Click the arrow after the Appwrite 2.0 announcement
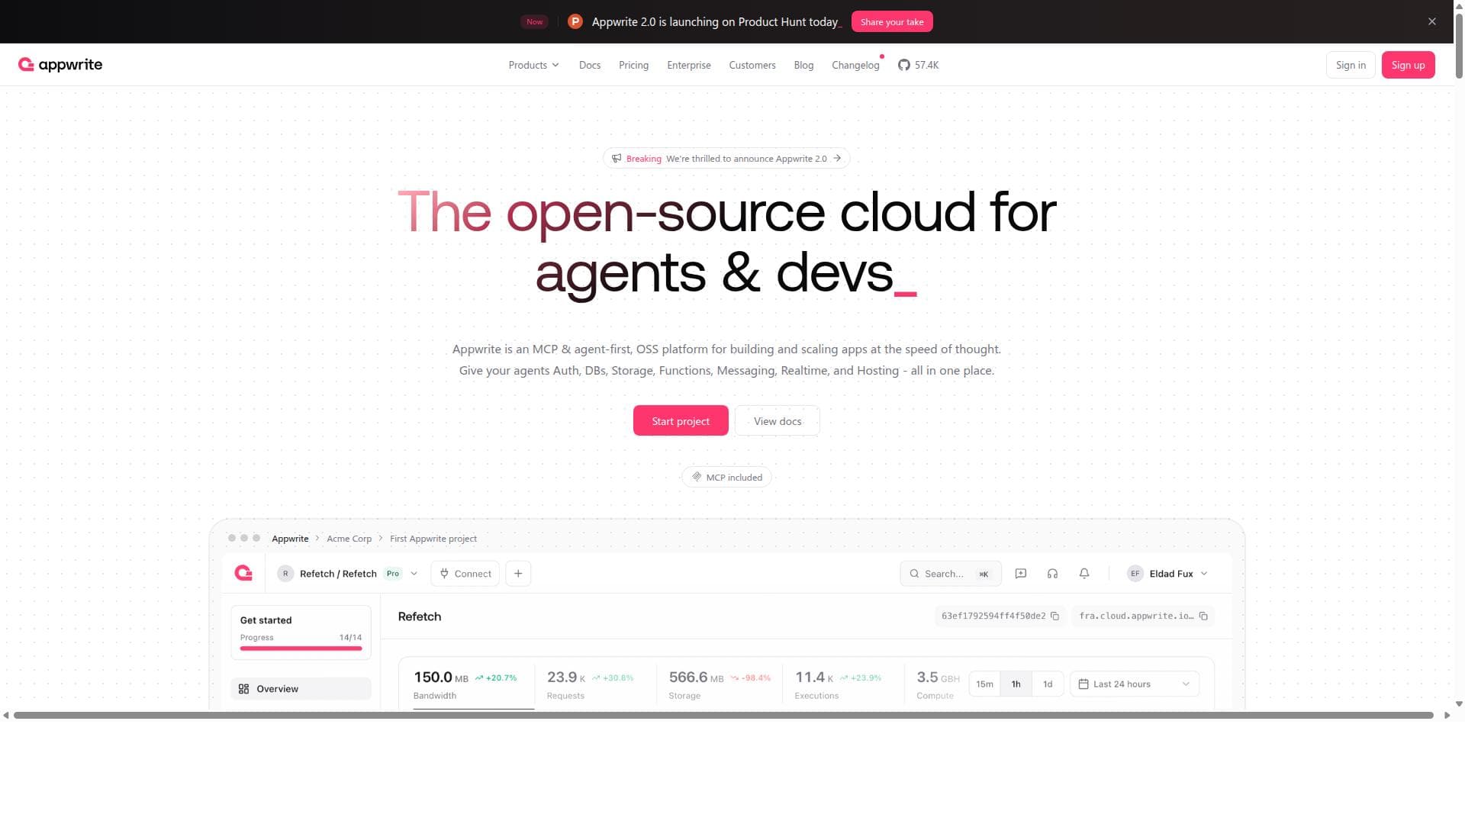 (837, 158)
